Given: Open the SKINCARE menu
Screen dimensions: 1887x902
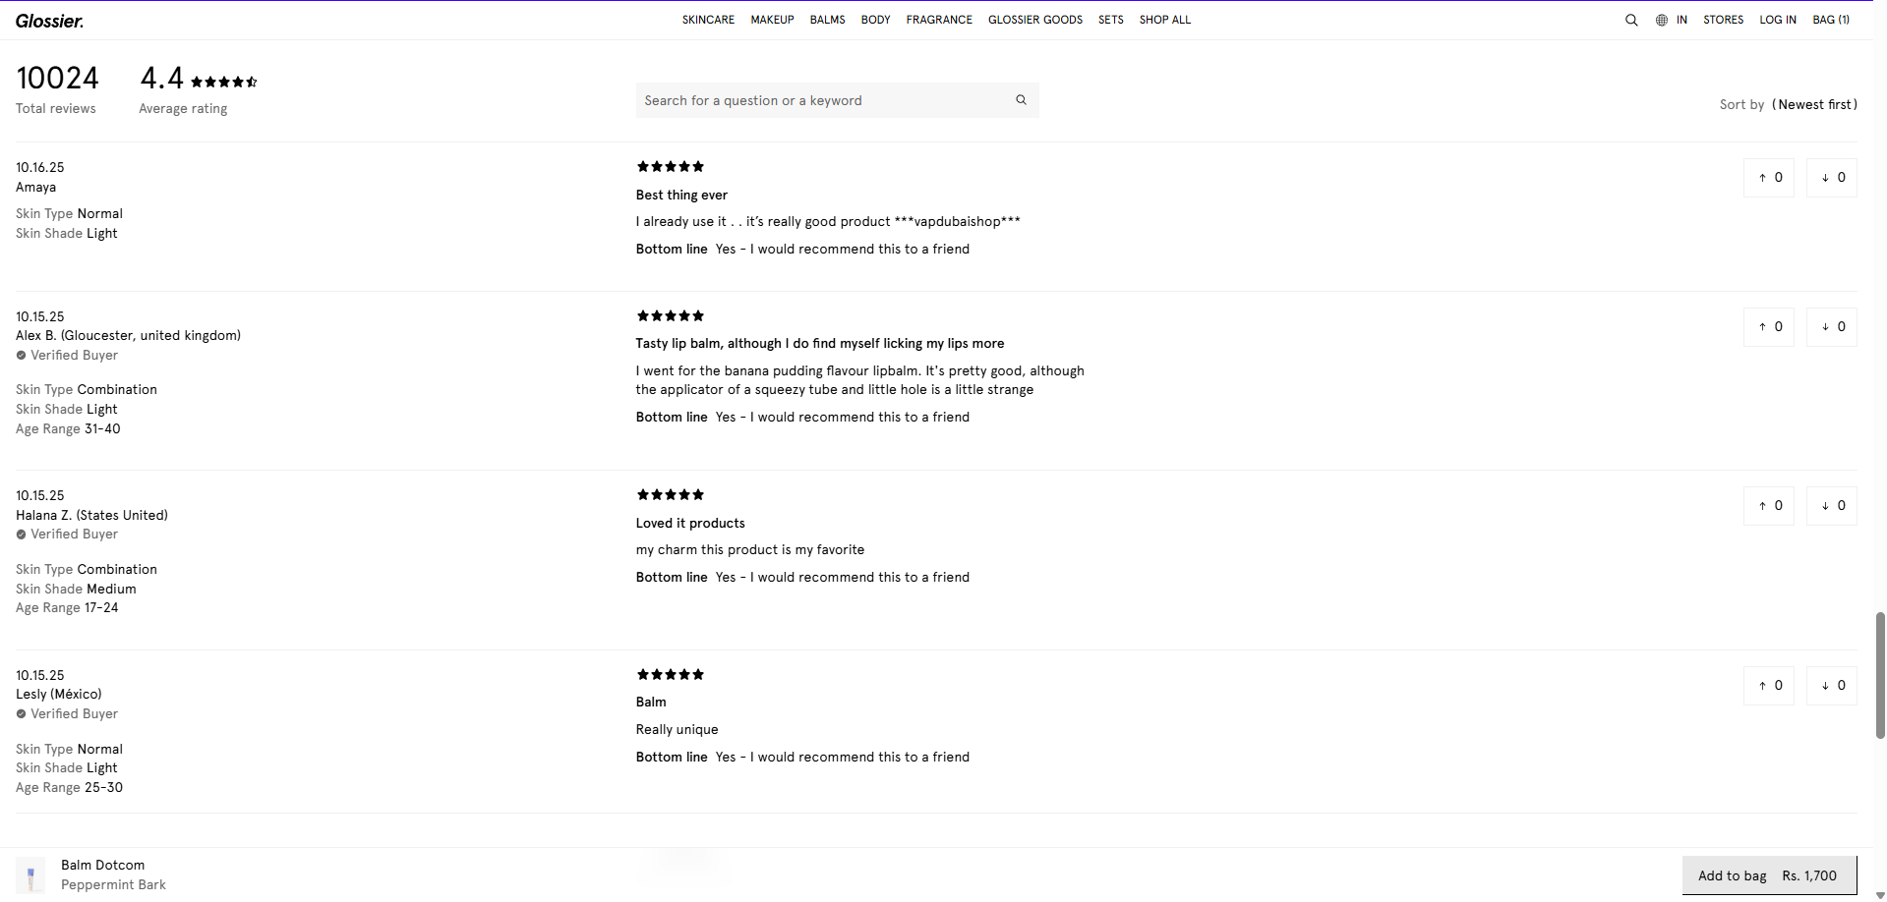Looking at the screenshot, I should click(x=708, y=20).
